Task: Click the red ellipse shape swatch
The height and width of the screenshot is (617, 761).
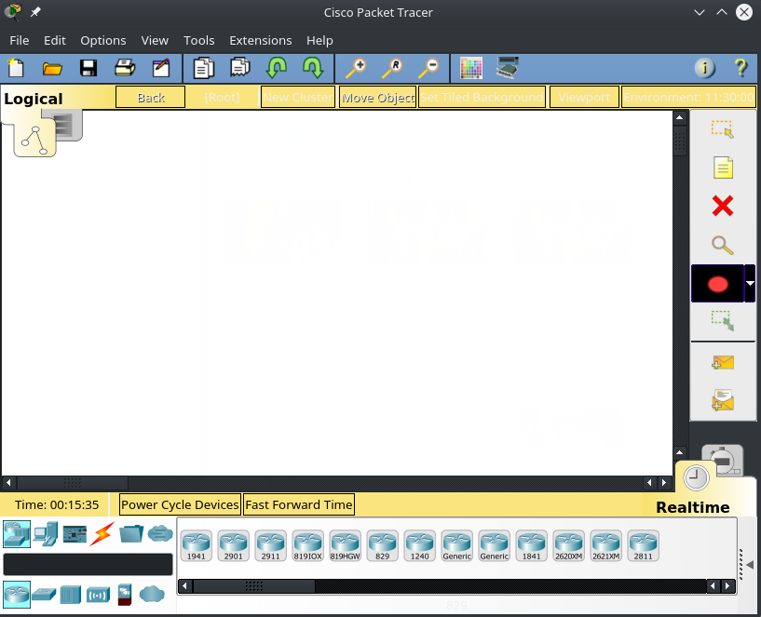Action: point(717,284)
